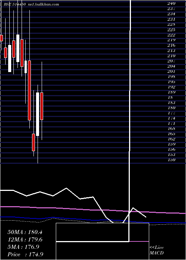Click the 5MA : 176.9 reading
The width and height of the screenshot is (186, 260).
click(23, 247)
